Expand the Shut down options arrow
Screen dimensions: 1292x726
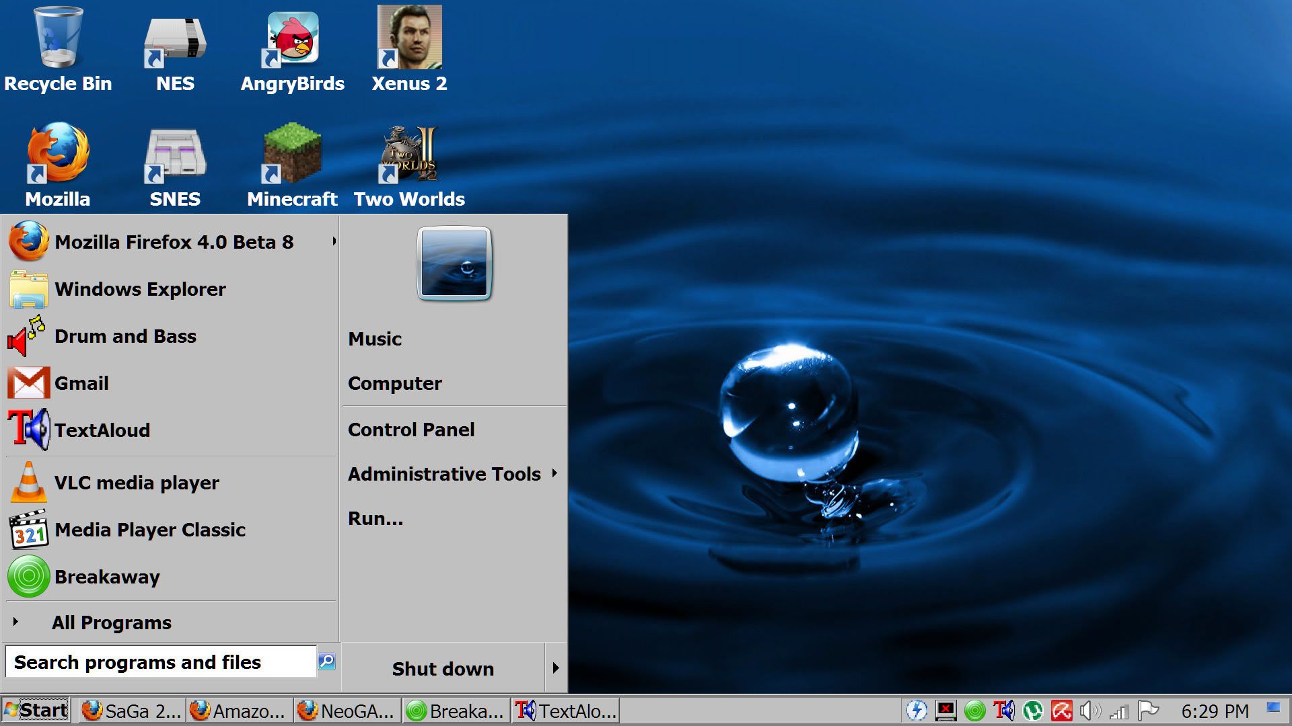[x=556, y=668]
